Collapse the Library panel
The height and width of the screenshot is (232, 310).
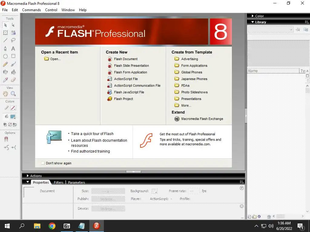(x=253, y=22)
